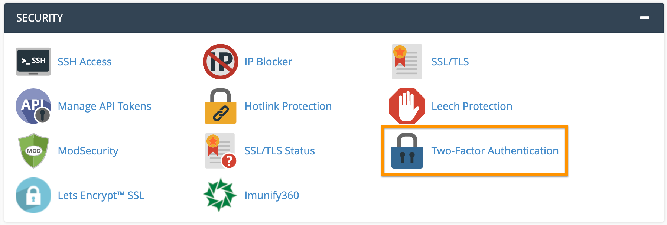This screenshot has height=225, width=667.
Task: Click the Manage API Tokens icon
Action: click(33, 106)
